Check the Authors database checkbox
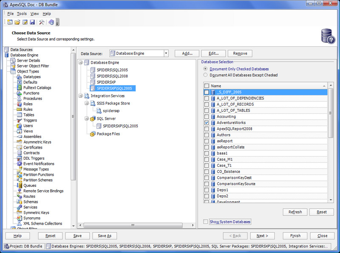 [x=207, y=135]
